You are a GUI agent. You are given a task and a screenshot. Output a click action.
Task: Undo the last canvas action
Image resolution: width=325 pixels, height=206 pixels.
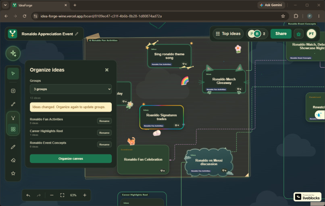tap(28, 195)
